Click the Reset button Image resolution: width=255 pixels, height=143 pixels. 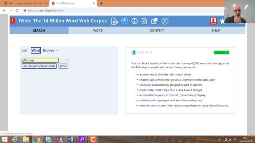(x=63, y=66)
